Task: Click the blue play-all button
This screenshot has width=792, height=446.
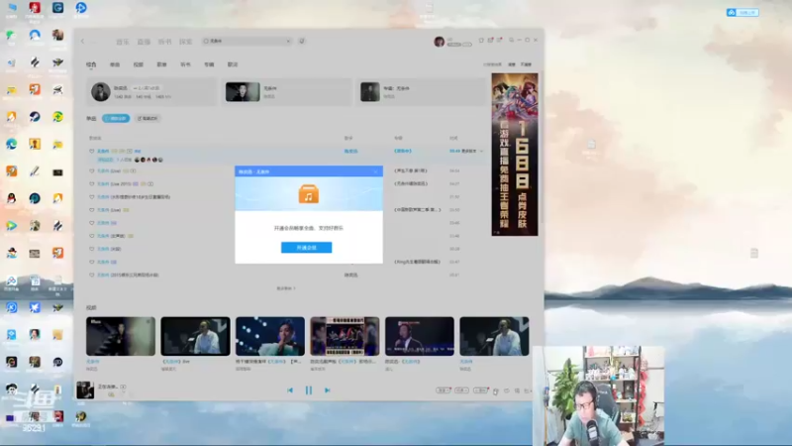Action: point(116,118)
